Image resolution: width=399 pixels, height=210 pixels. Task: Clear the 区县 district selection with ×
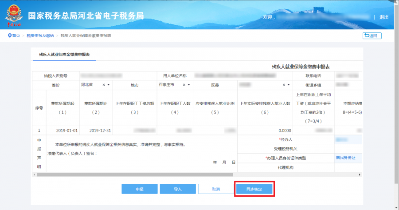coord(284,84)
